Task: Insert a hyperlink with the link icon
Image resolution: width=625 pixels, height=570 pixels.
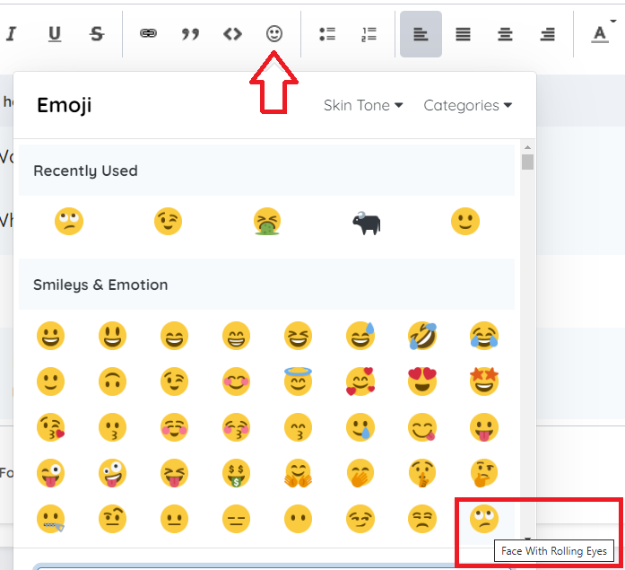Action: [148, 33]
